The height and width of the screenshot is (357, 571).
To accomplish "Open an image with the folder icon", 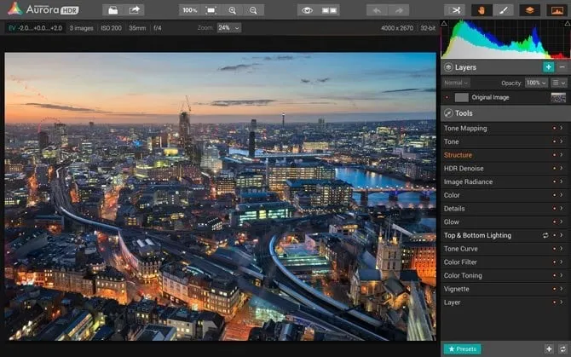I will click(x=113, y=10).
